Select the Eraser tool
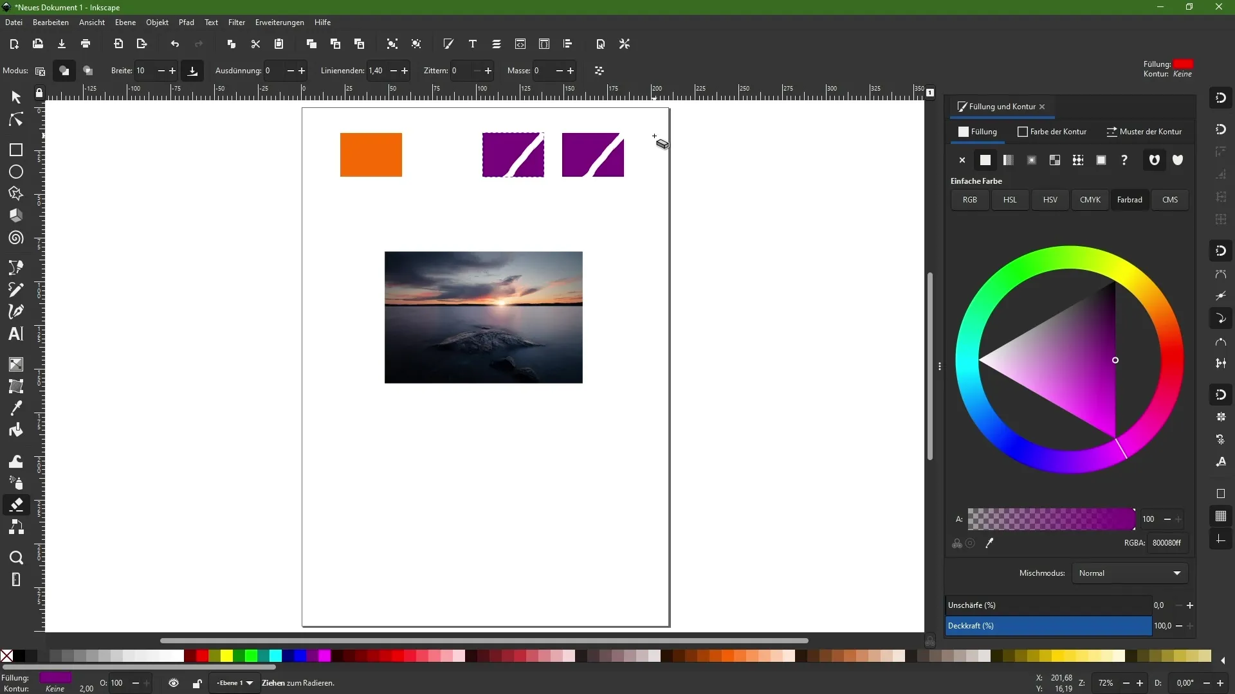Viewport: 1235px width, 694px height. click(16, 505)
